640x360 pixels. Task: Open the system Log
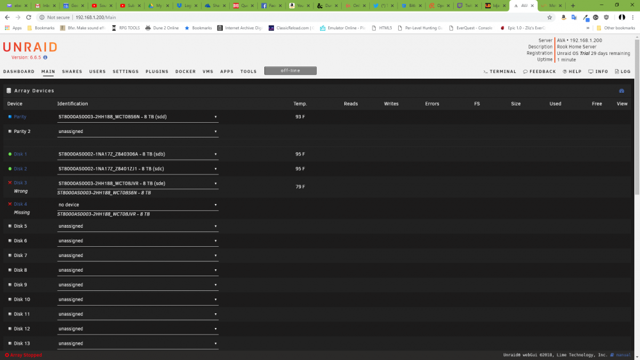(623, 72)
